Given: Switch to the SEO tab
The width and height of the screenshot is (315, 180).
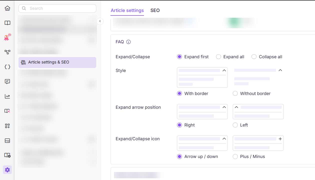Looking at the screenshot, I should pyautogui.click(x=155, y=10).
